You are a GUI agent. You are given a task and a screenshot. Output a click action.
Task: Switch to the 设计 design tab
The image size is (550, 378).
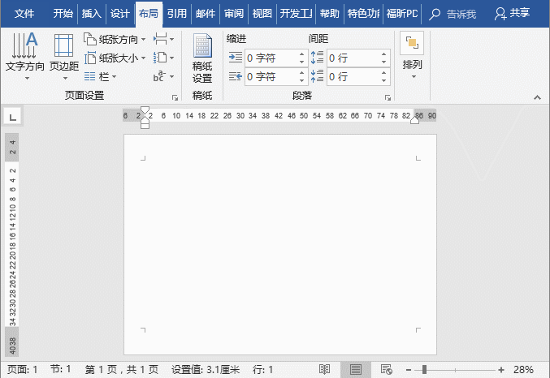click(x=120, y=14)
